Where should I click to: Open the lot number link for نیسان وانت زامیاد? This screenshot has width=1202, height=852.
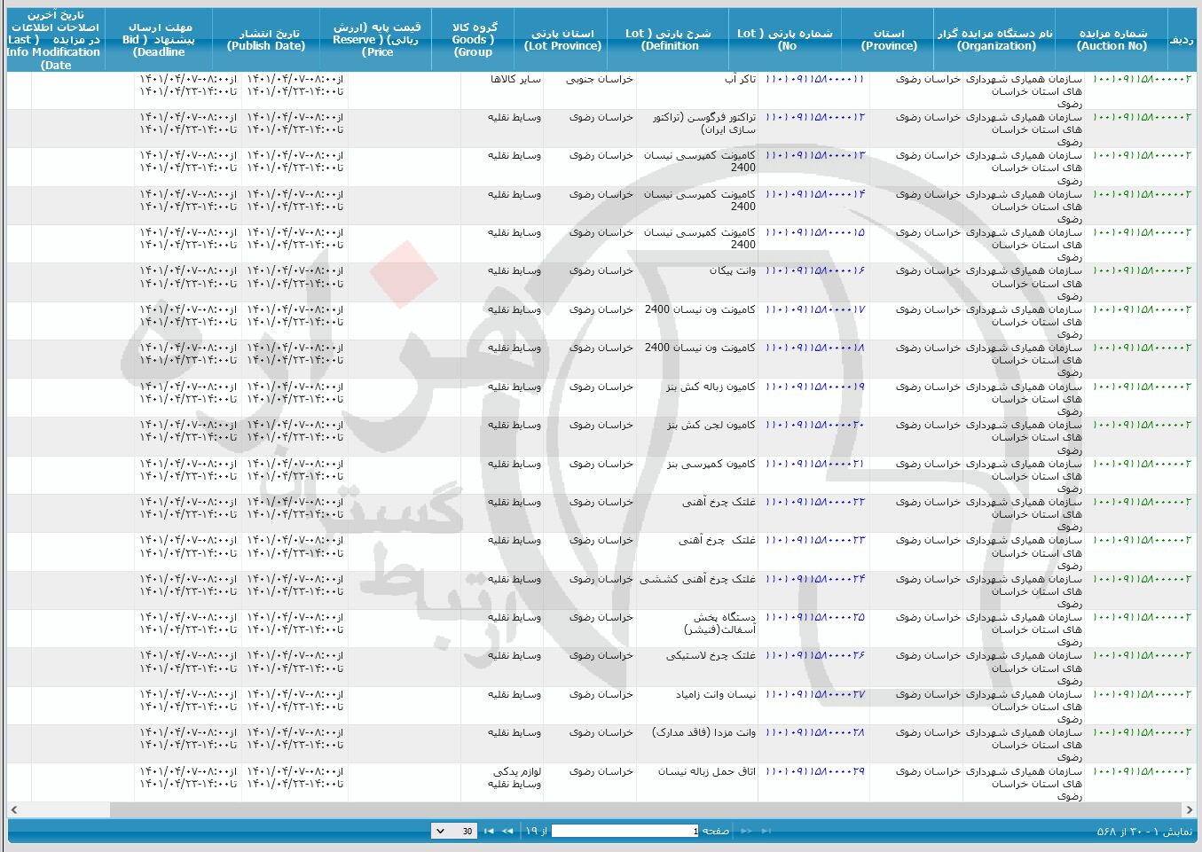(x=814, y=694)
